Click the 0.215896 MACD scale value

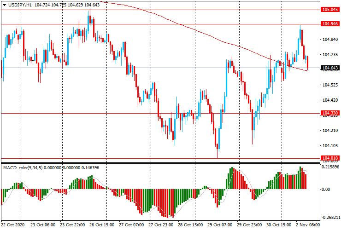tap(330, 167)
